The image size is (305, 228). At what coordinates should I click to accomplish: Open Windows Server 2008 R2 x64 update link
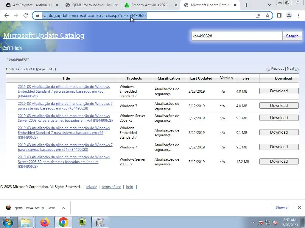pyautogui.click(x=65, y=118)
